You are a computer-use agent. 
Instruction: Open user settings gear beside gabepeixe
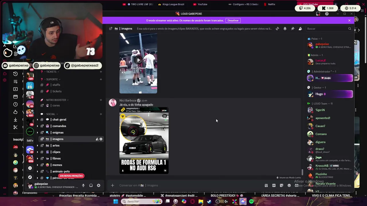[99, 185]
